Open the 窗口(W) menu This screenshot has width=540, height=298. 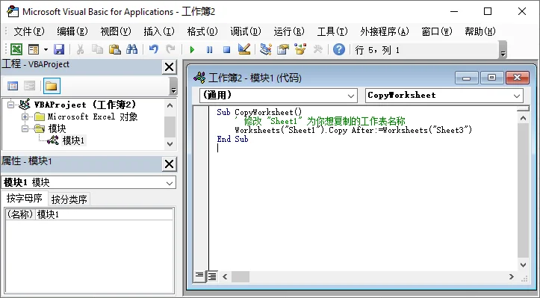tap(437, 31)
